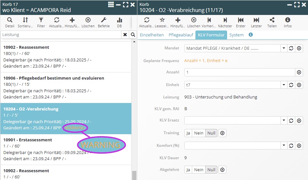The height and width of the screenshot is (180, 308).
Task: Open the System tab
Action: click(236, 35)
